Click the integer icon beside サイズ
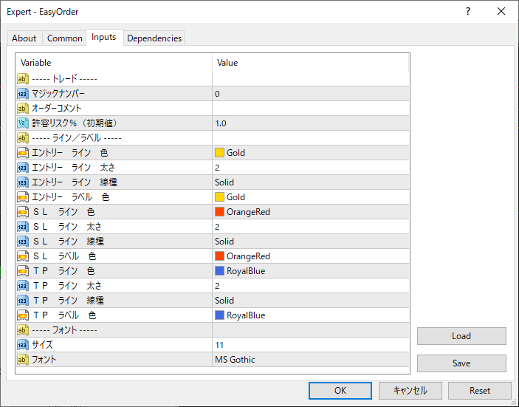The width and height of the screenshot is (519, 407). (x=22, y=345)
